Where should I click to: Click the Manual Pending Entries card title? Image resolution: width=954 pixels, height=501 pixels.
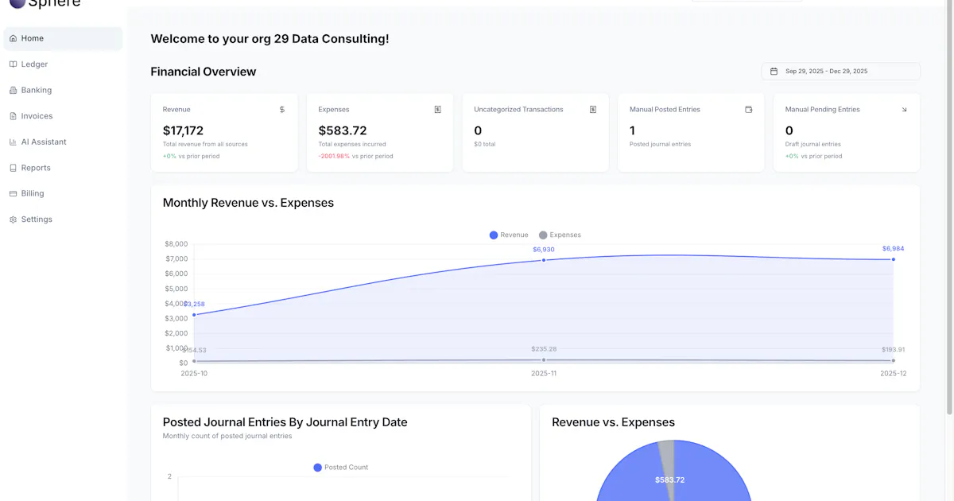[x=822, y=110]
